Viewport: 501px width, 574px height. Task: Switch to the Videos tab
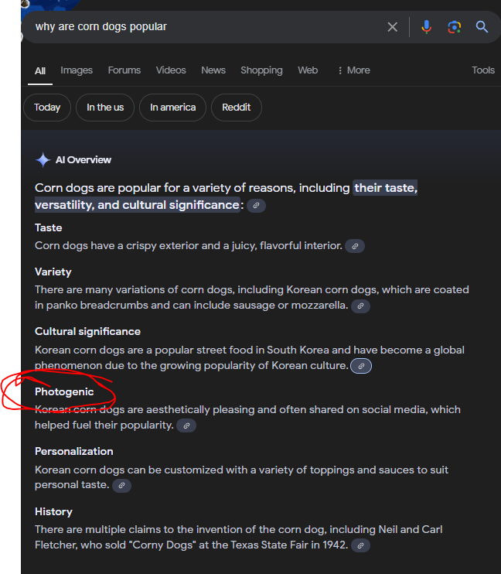coord(171,70)
